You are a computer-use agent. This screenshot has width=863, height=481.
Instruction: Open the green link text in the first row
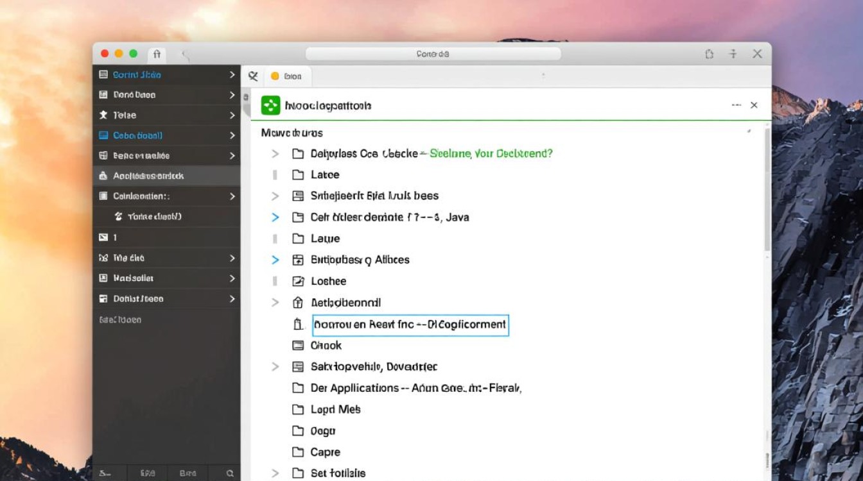[x=491, y=154]
